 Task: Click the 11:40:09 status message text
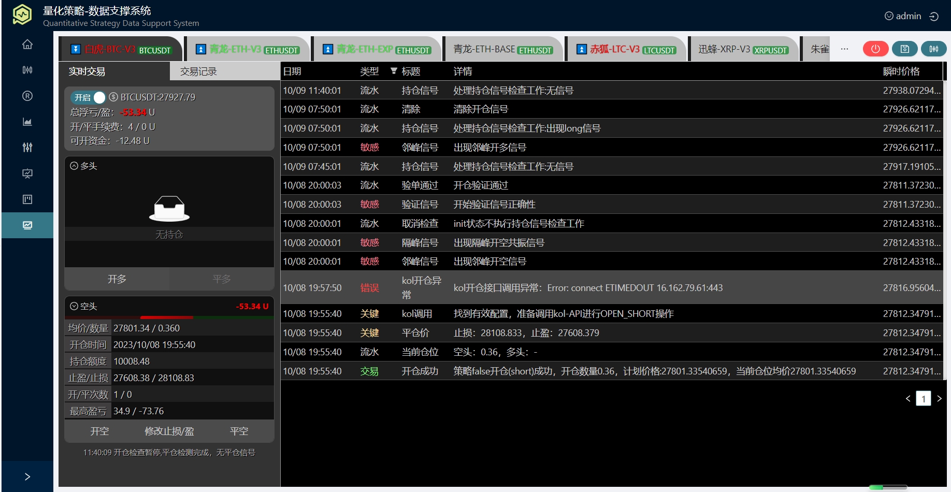[169, 453]
